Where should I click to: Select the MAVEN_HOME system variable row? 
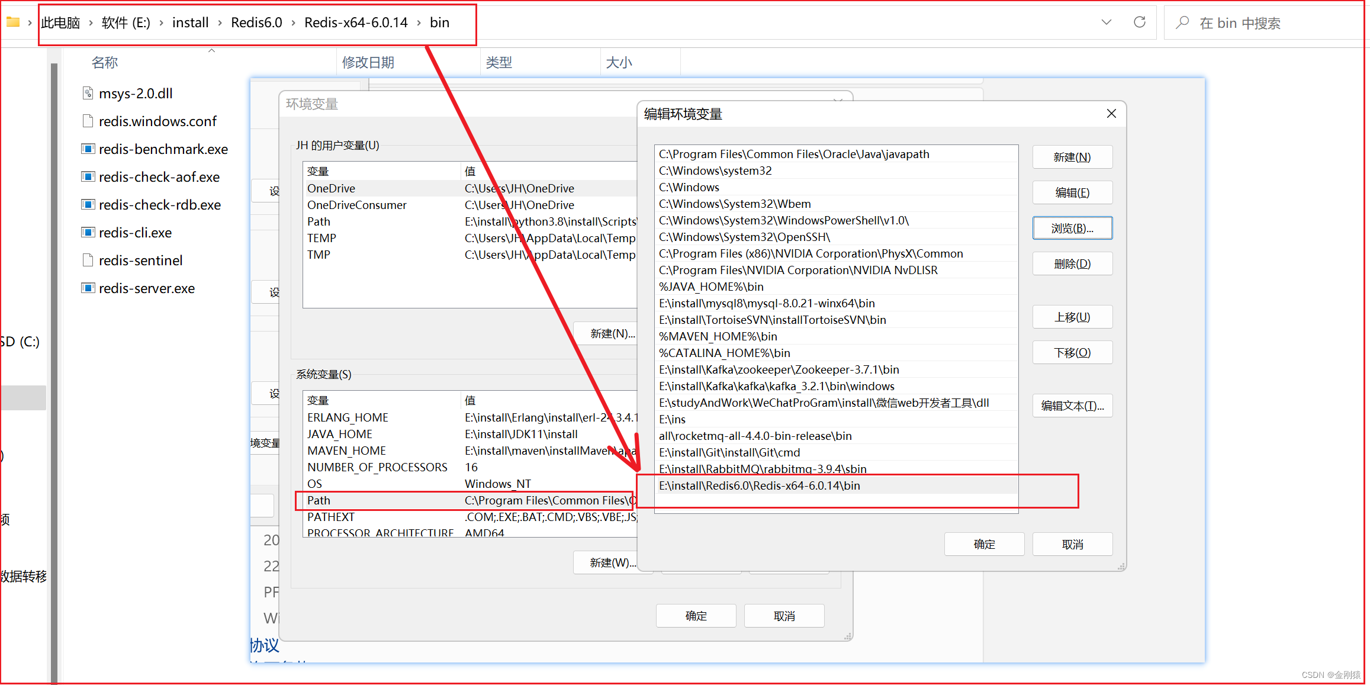(471, 451)
